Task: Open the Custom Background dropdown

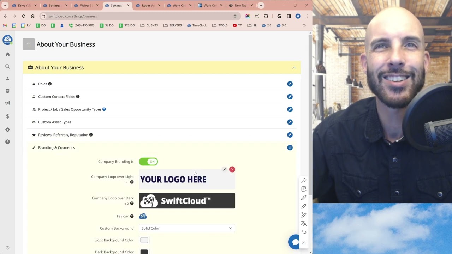Action: [x=187, y=228]
